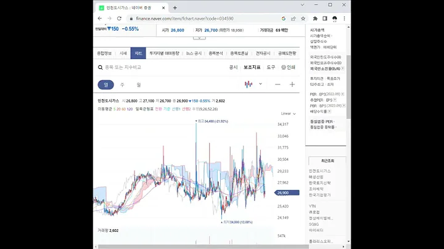Open the Google icon in address bar
The width and height of the screenshot is (444, 249).
284,18
